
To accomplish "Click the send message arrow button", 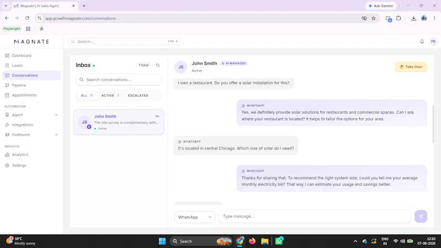I will tap(421, 217).
